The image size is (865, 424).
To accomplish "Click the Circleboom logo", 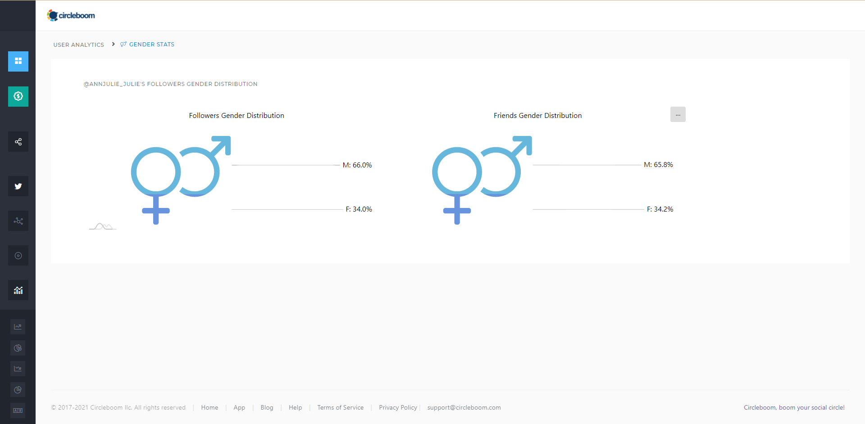I will pos(71,15).
